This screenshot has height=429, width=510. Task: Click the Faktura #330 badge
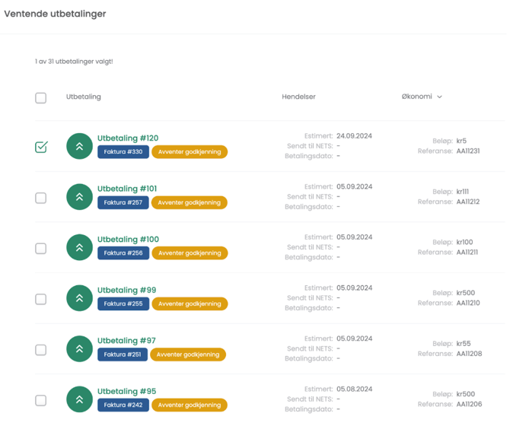123,152
